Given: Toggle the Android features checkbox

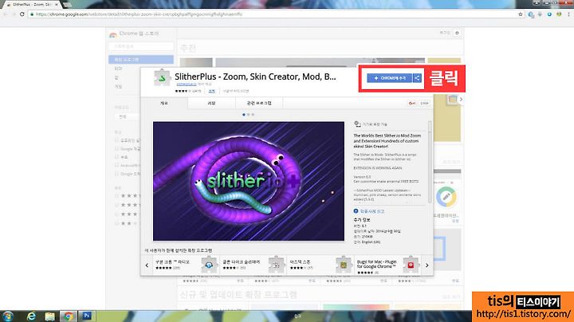Looking at the screenshot, I should coord(116,165).
